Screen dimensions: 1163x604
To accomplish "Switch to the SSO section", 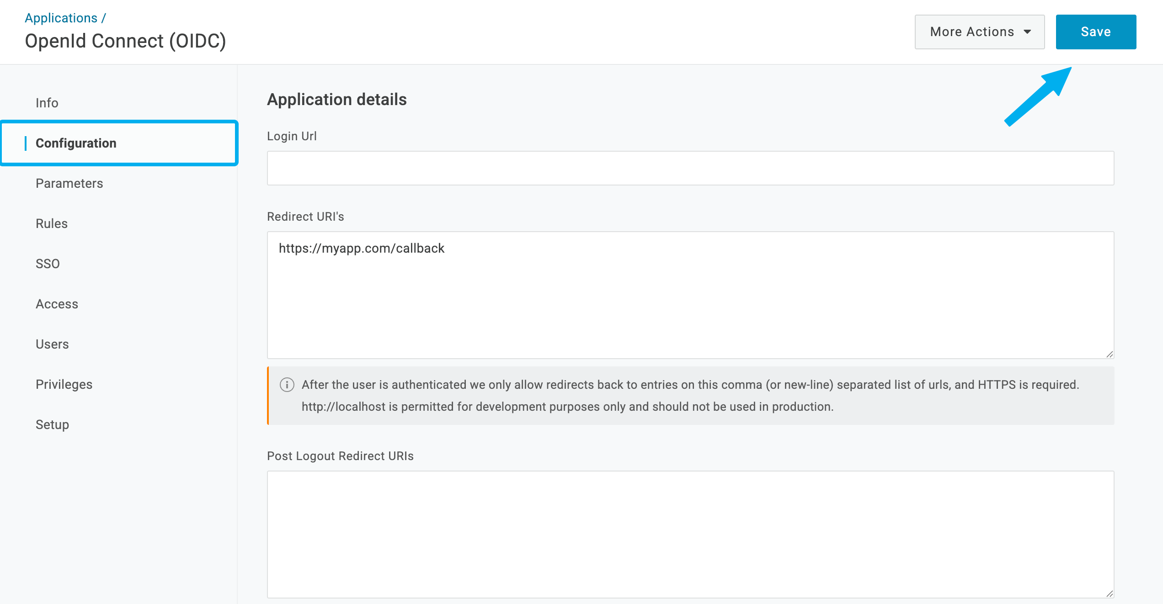I will pos(48,264).
